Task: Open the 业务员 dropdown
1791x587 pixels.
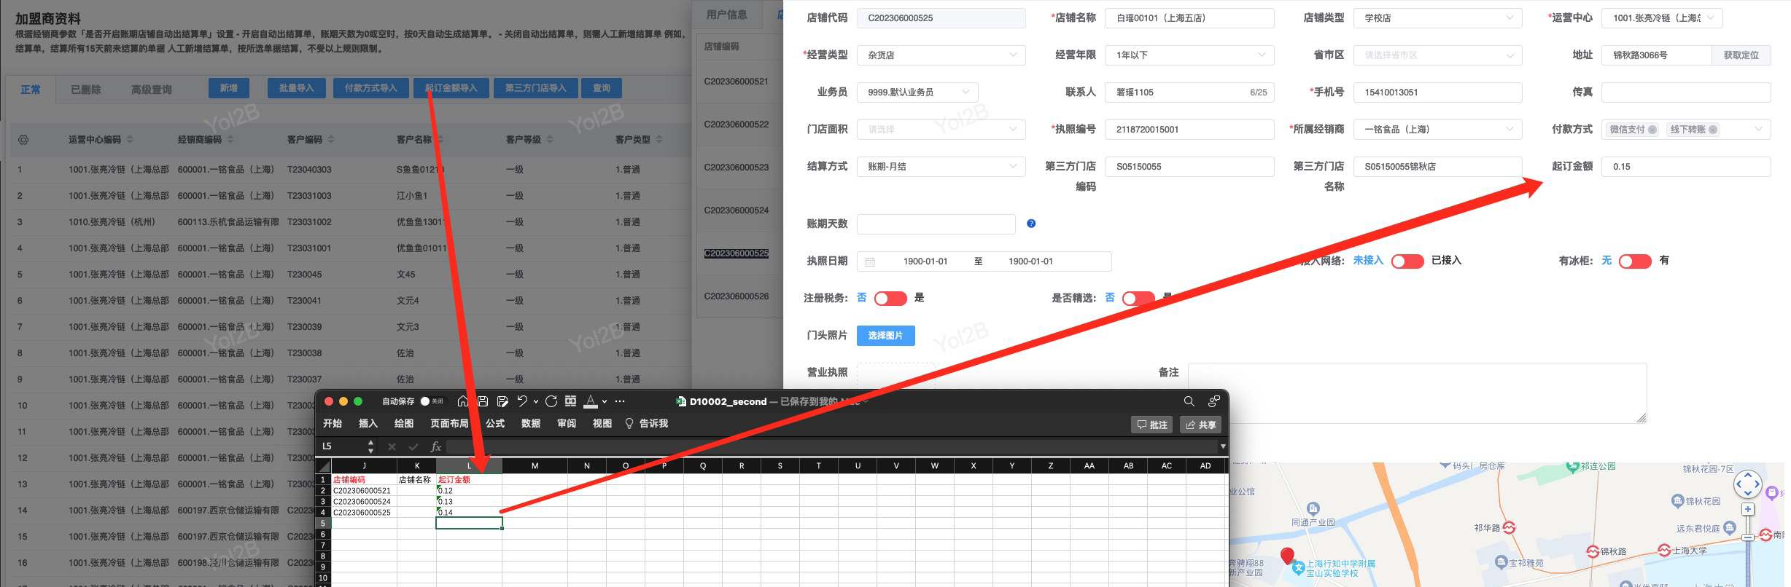Action: pos(917,92)
